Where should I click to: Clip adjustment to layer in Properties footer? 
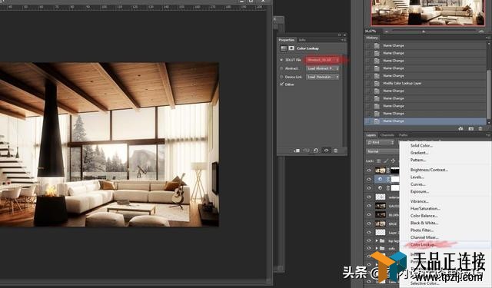[x=297, y=151]
